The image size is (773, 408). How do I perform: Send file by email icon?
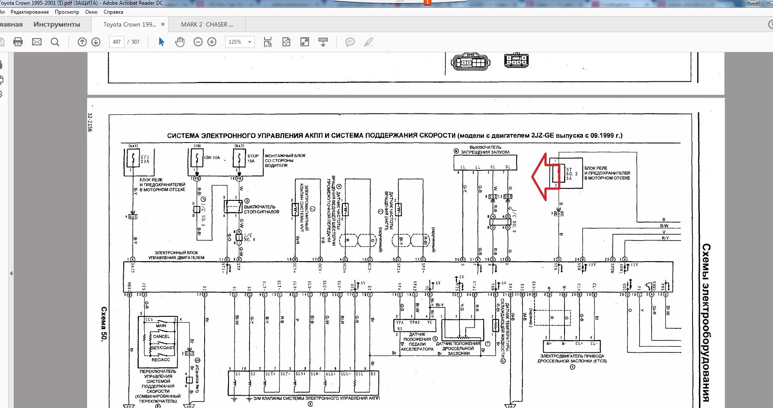point(37,42)
